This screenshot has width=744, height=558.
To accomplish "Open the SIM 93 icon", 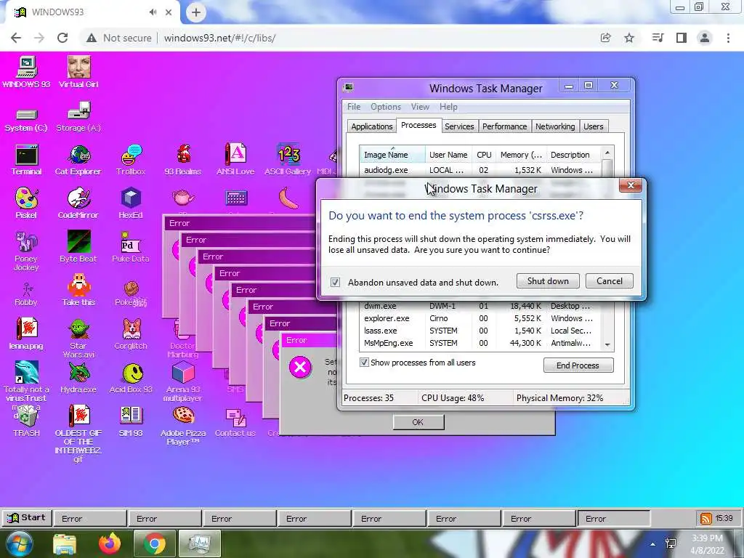I will (131, 421).
